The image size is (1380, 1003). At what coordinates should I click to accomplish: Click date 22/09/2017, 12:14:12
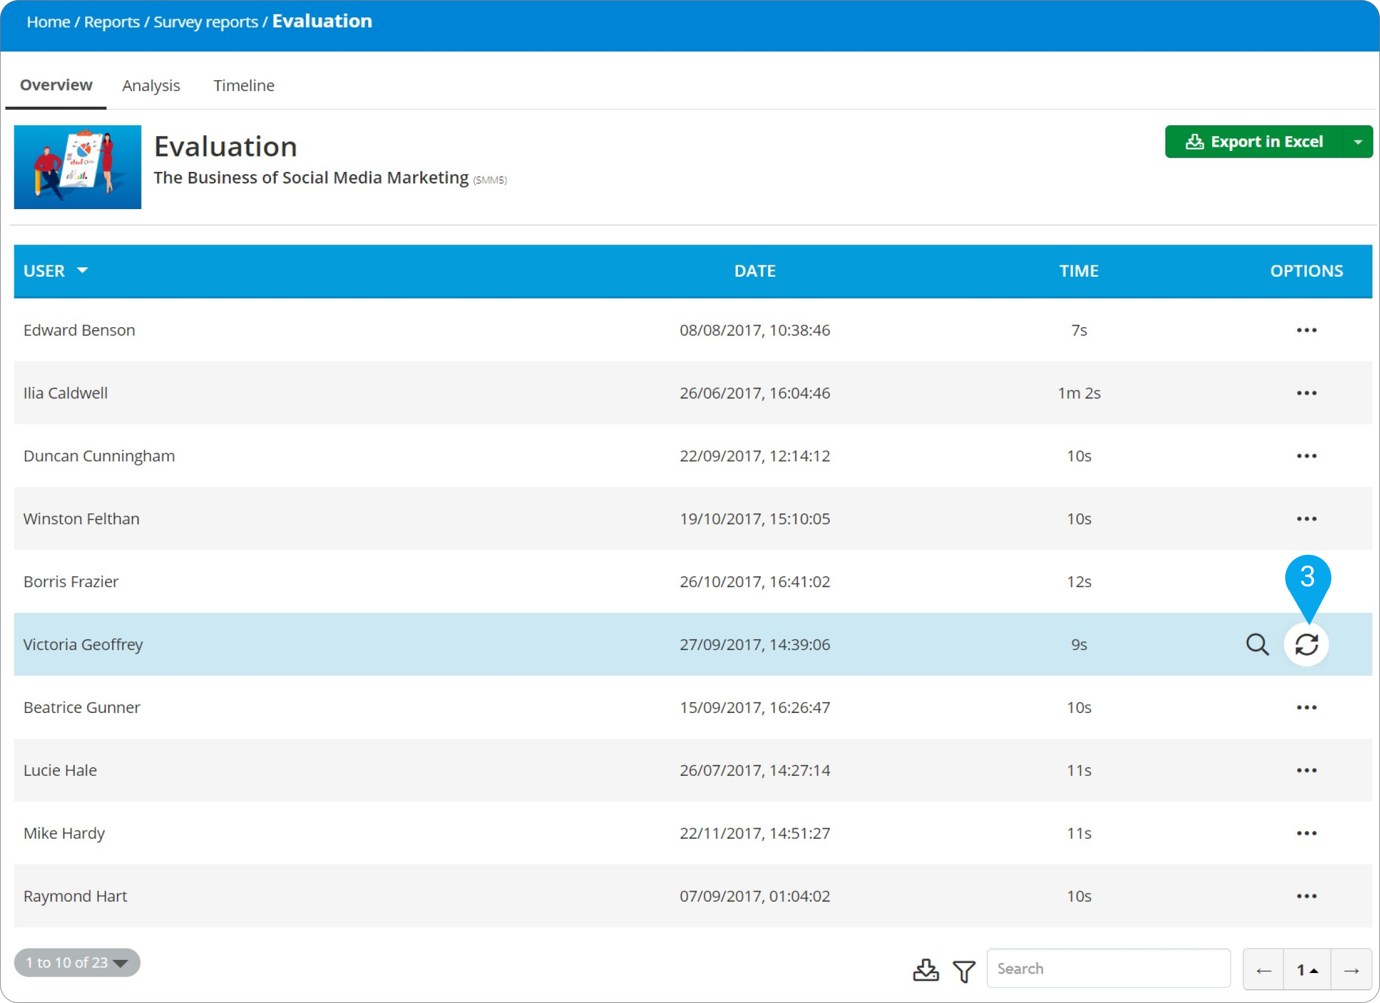(x=755, y=456)
